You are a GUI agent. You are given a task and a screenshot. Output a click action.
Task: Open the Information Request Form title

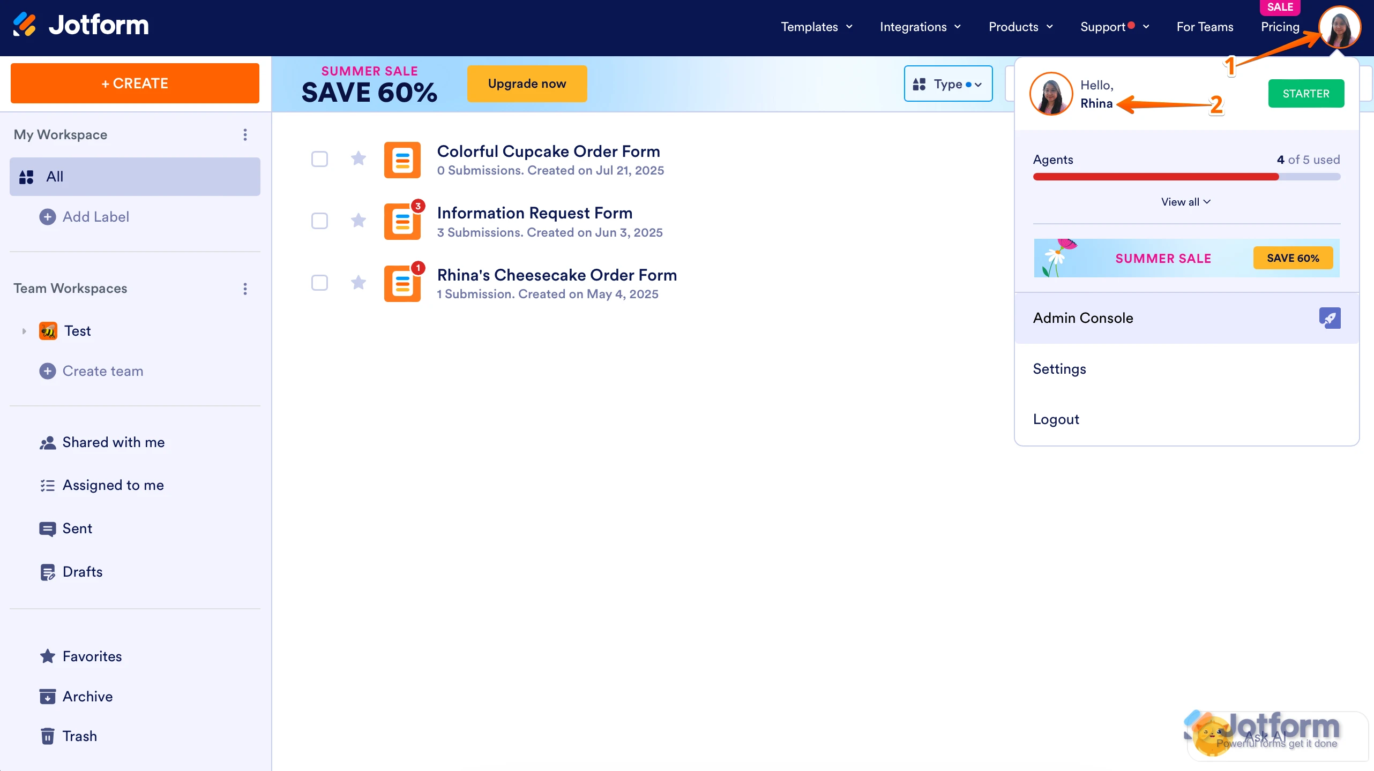[534, 213]
